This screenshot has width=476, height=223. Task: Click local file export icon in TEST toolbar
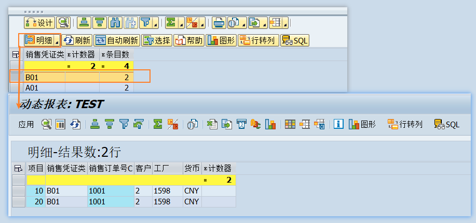[226, 124]
